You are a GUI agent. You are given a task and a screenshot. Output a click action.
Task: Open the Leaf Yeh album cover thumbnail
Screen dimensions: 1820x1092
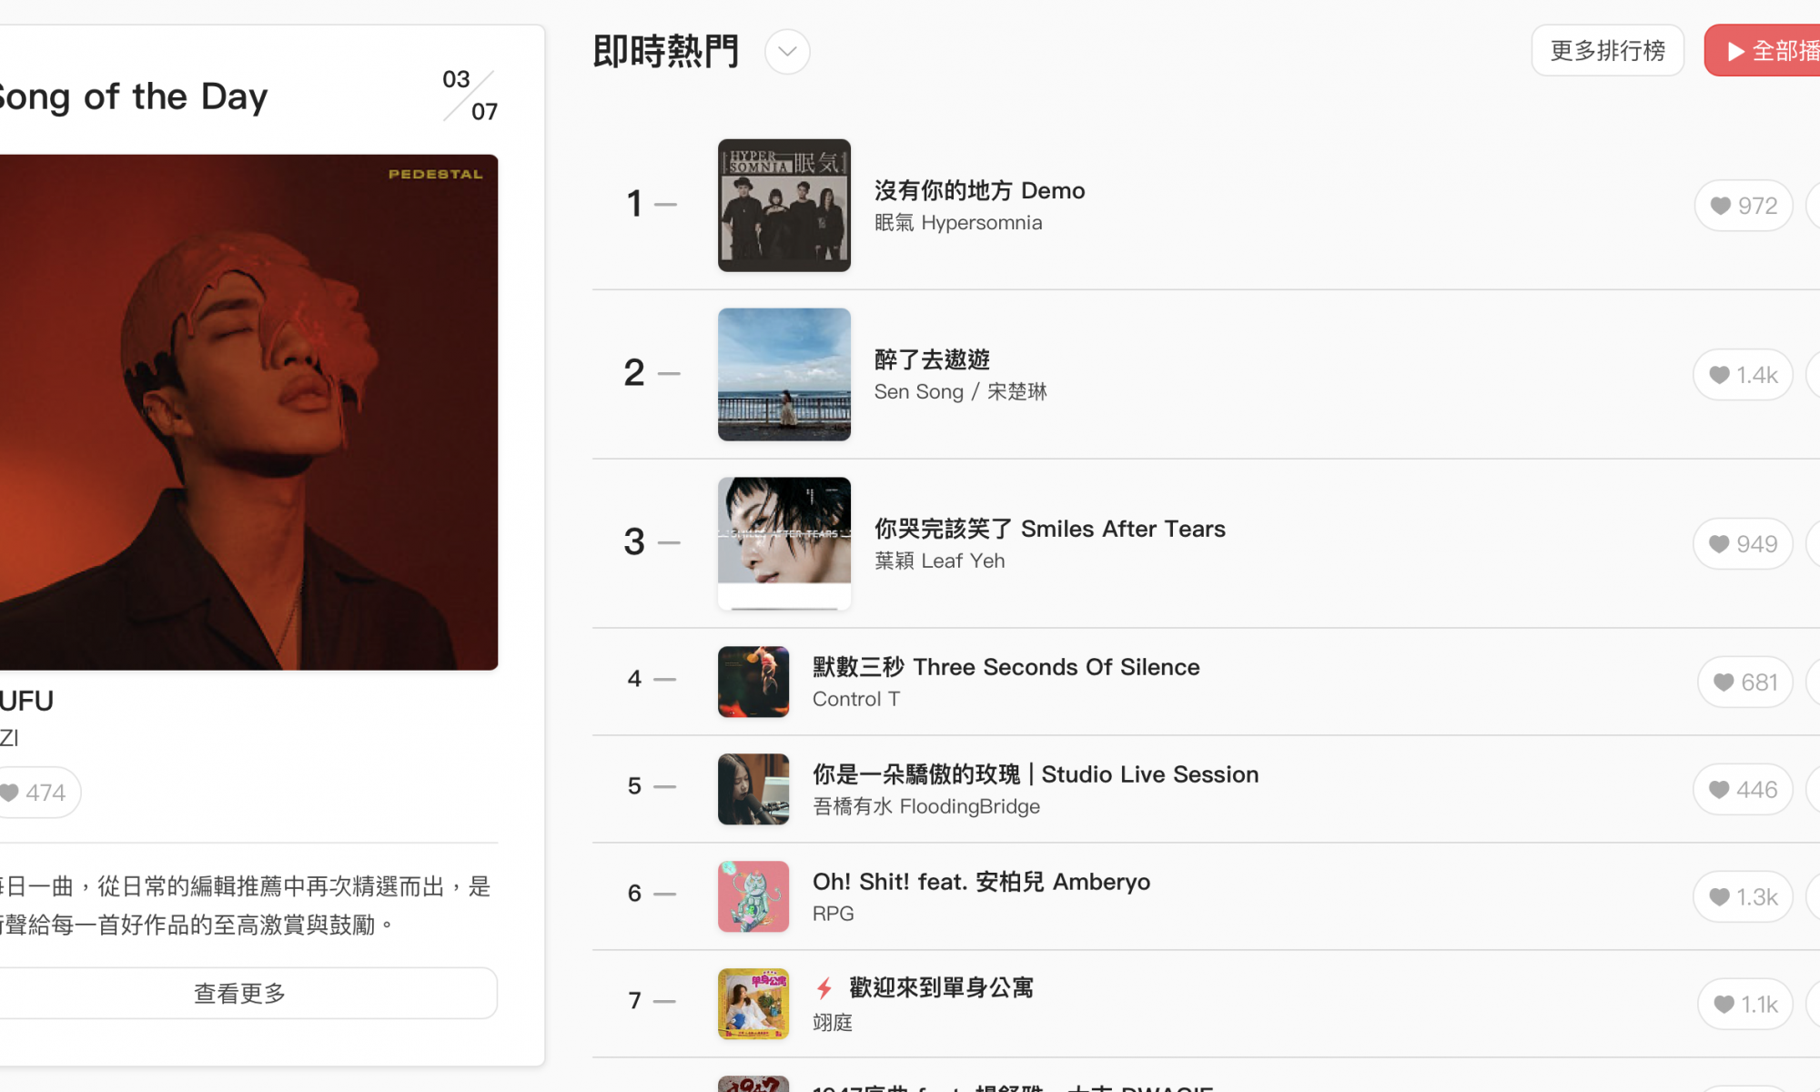tap(784, 544)
